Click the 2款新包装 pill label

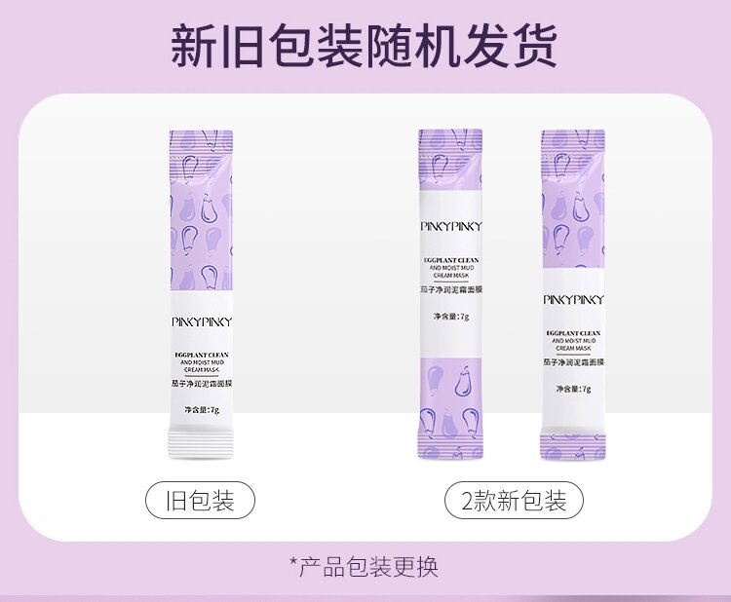pos(514,501)
